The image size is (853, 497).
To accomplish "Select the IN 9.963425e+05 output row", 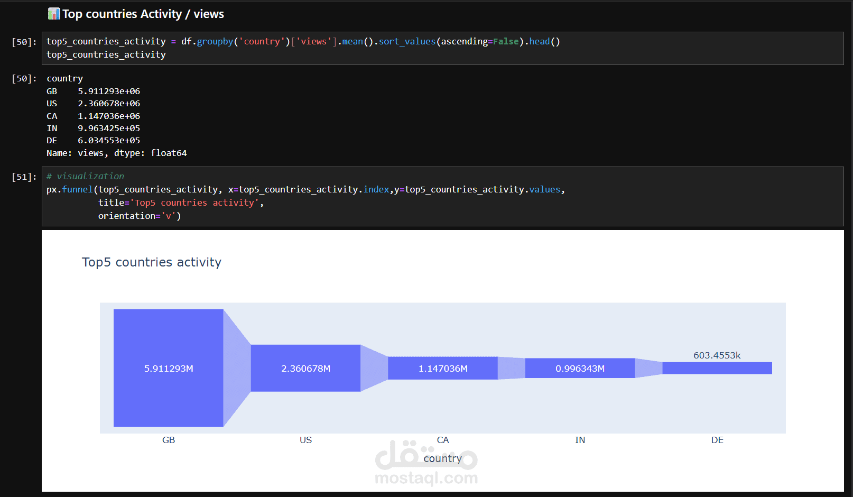I will coord(93,128).
